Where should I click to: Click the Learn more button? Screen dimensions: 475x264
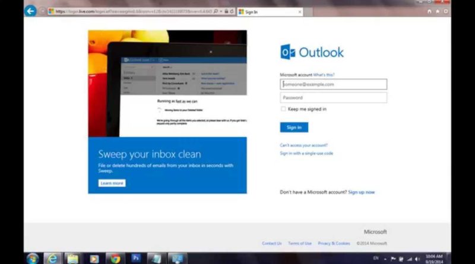click(x=112, y=183)
